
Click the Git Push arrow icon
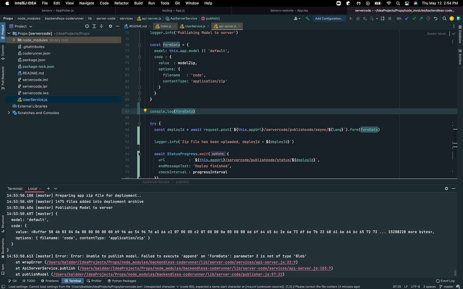[x=421, y=18]
